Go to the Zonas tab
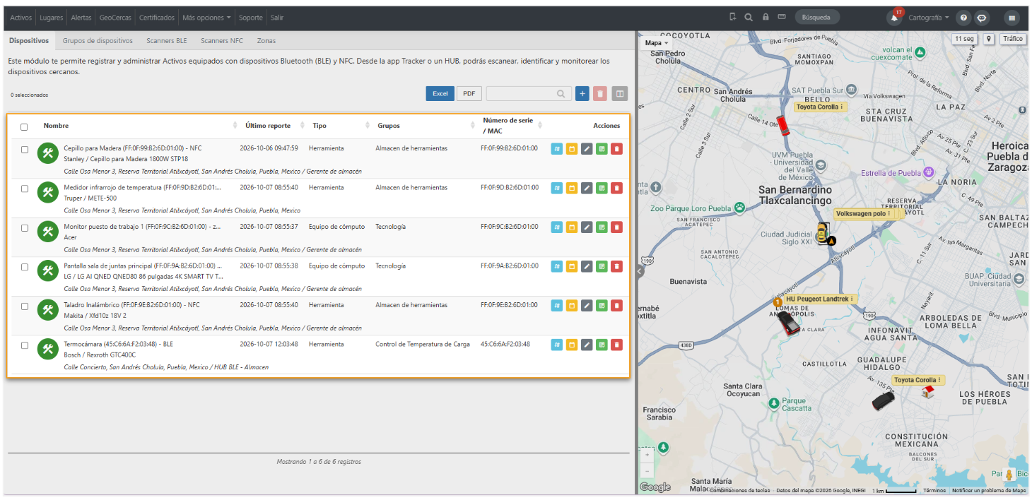Screen dimensions: 1032x500 coord(266,41)
